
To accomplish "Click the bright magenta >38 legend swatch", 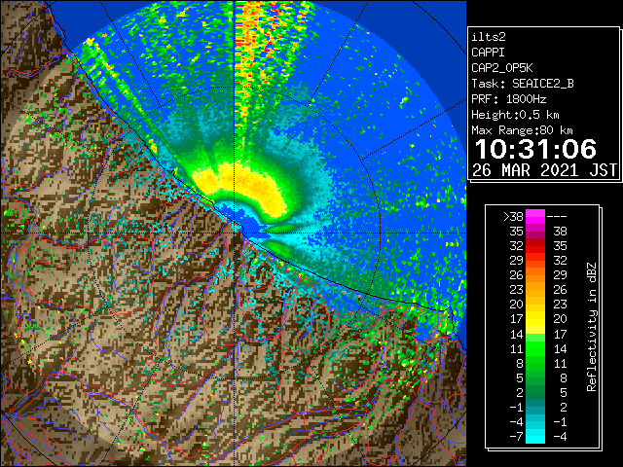I will [x=535, y=217].
